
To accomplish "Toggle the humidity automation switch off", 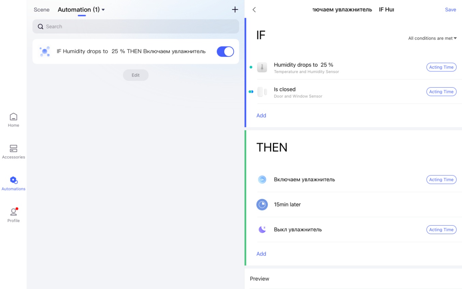I will click(225, 52).
